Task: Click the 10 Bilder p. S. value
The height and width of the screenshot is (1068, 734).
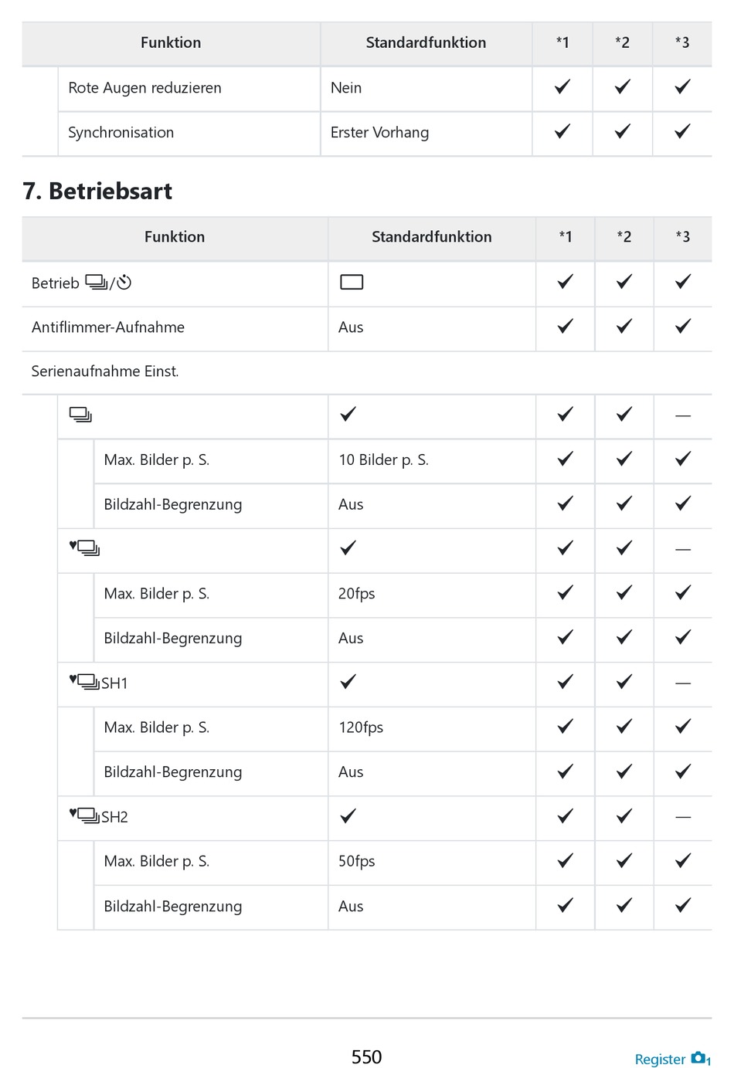Action: (x=383, y=460)
